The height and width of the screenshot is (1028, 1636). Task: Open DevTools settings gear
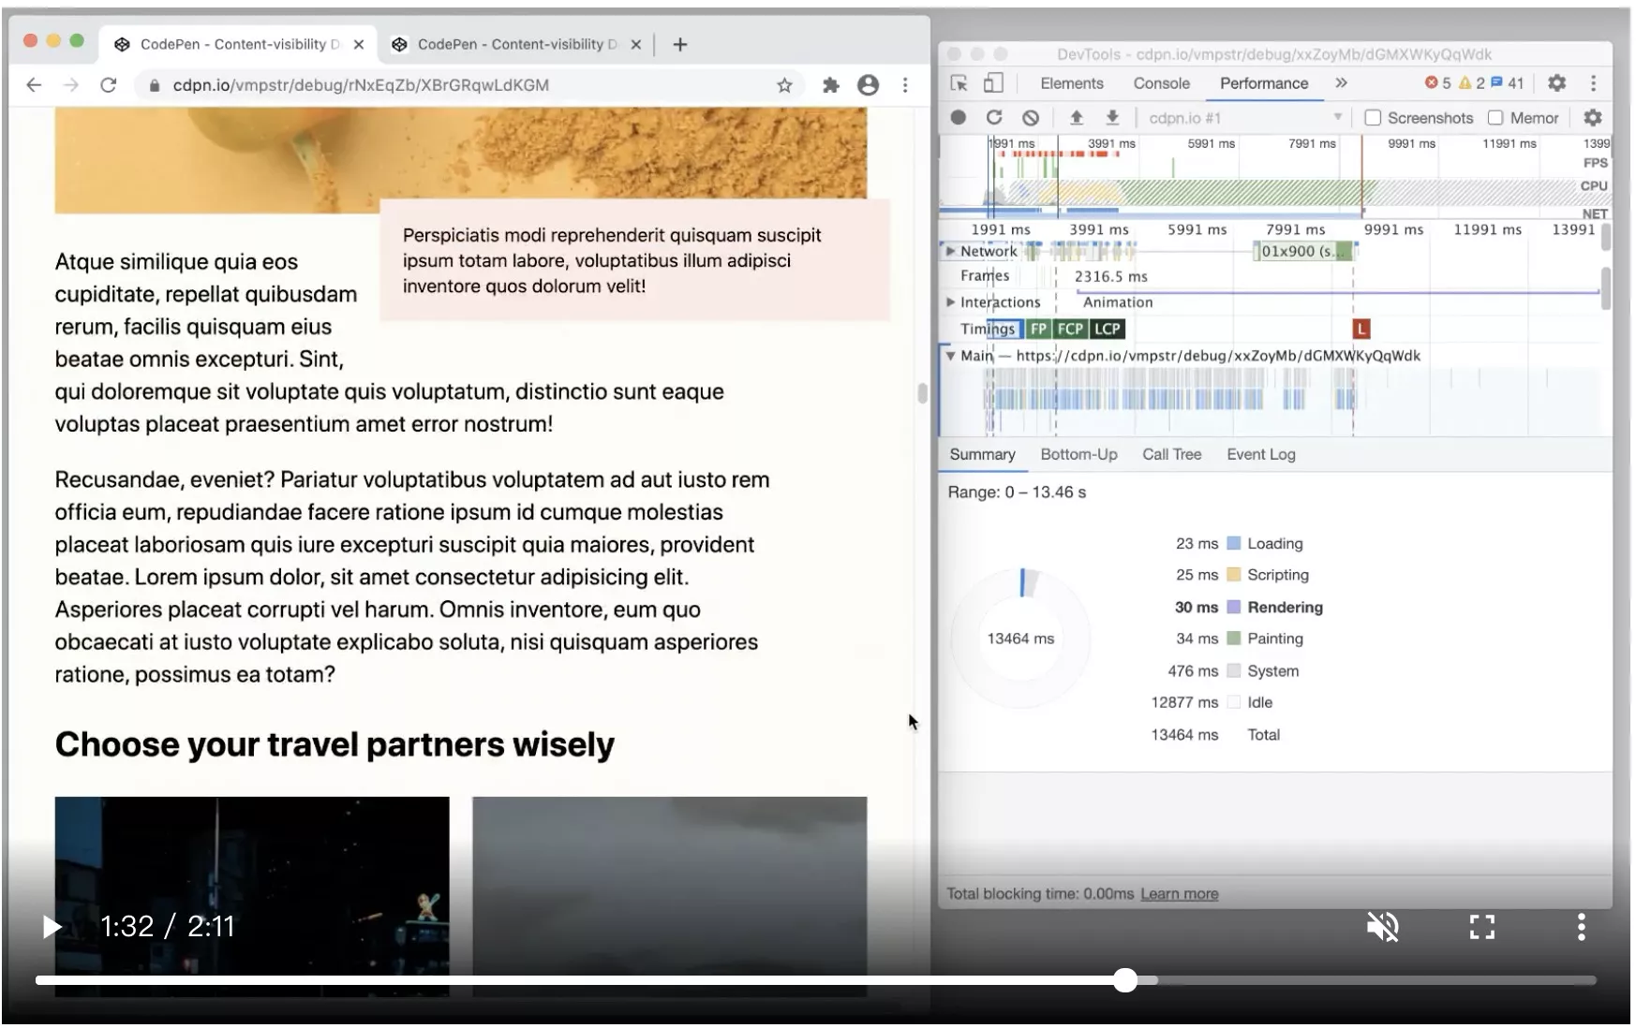click(x=1556, y=83)
